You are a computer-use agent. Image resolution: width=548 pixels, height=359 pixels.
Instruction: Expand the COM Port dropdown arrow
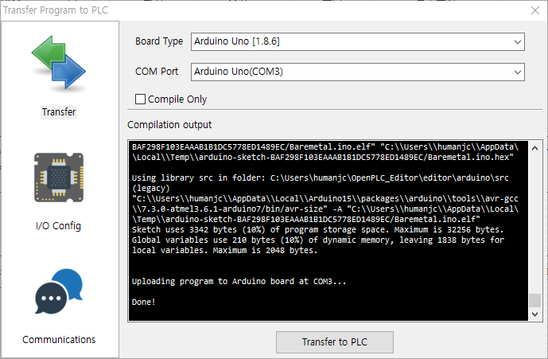pyautogui.click(x=518, y=72)
